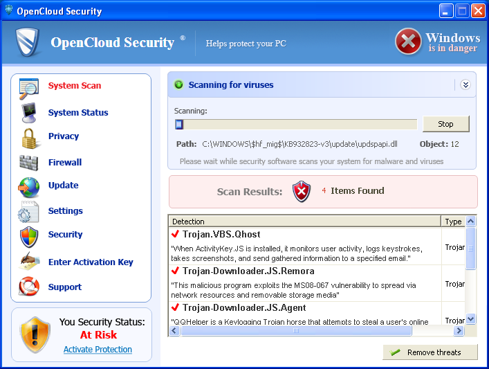The height and width of the screenshot is (369, 489).
Task: Open the Enter Activation Key menu item
Action: click(x=91, y=262)
